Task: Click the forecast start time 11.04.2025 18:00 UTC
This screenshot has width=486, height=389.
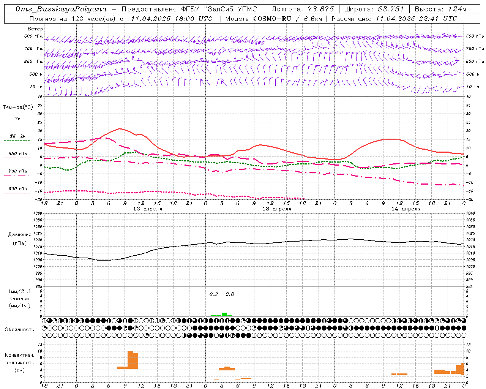Action: (x=171, y=19)
